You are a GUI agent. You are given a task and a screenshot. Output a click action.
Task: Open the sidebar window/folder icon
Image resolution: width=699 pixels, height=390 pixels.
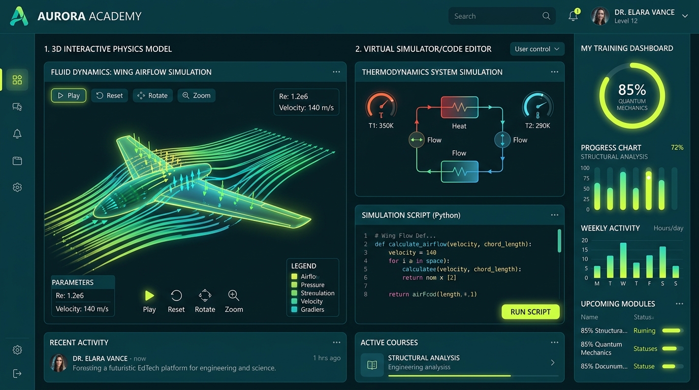point(17,160)
